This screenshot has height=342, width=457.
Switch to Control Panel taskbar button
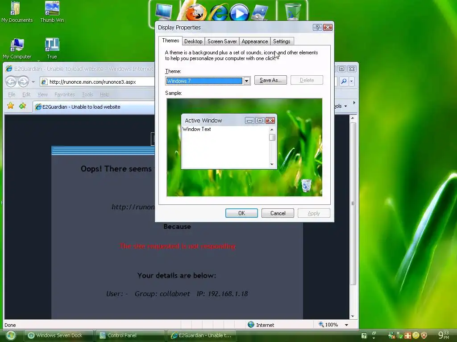[x=130, y=335]
